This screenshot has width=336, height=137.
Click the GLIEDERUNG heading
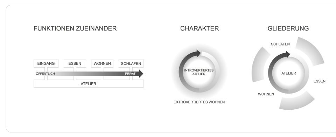(288, 28)
